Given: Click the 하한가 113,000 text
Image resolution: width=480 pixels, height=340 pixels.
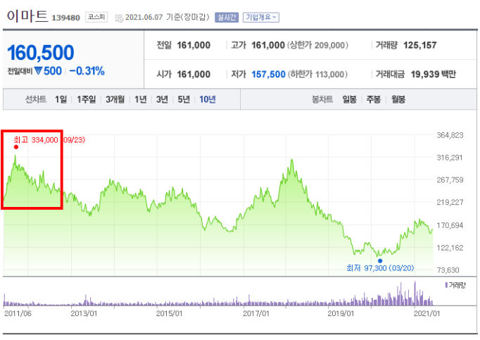Looking at the screenshot, I should 317,75.
